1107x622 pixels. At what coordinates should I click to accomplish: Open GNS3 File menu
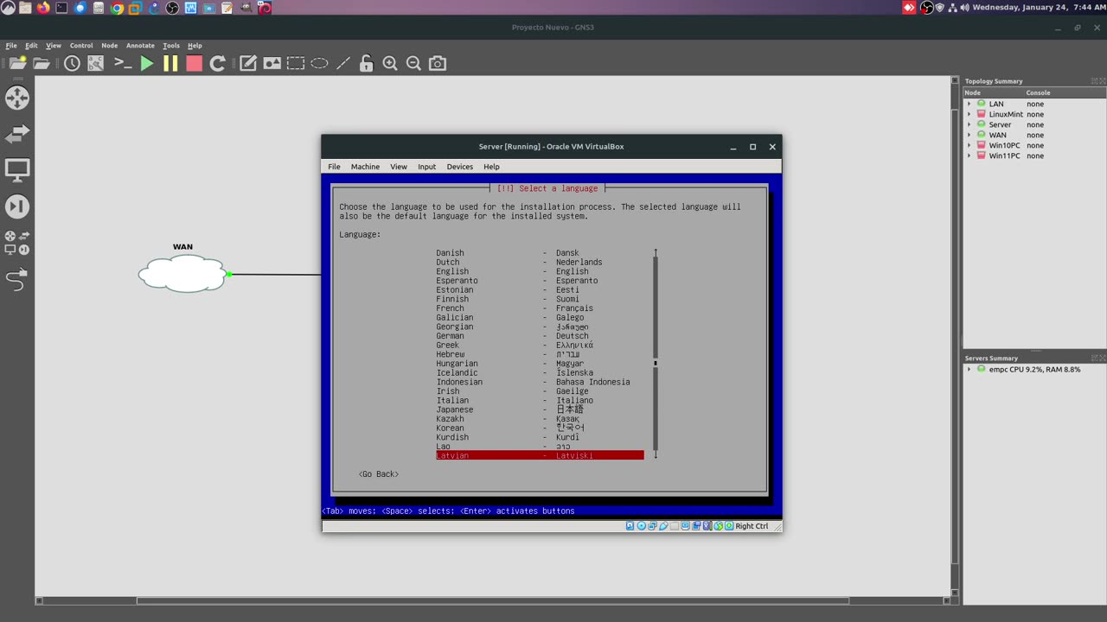click(11, 46)
